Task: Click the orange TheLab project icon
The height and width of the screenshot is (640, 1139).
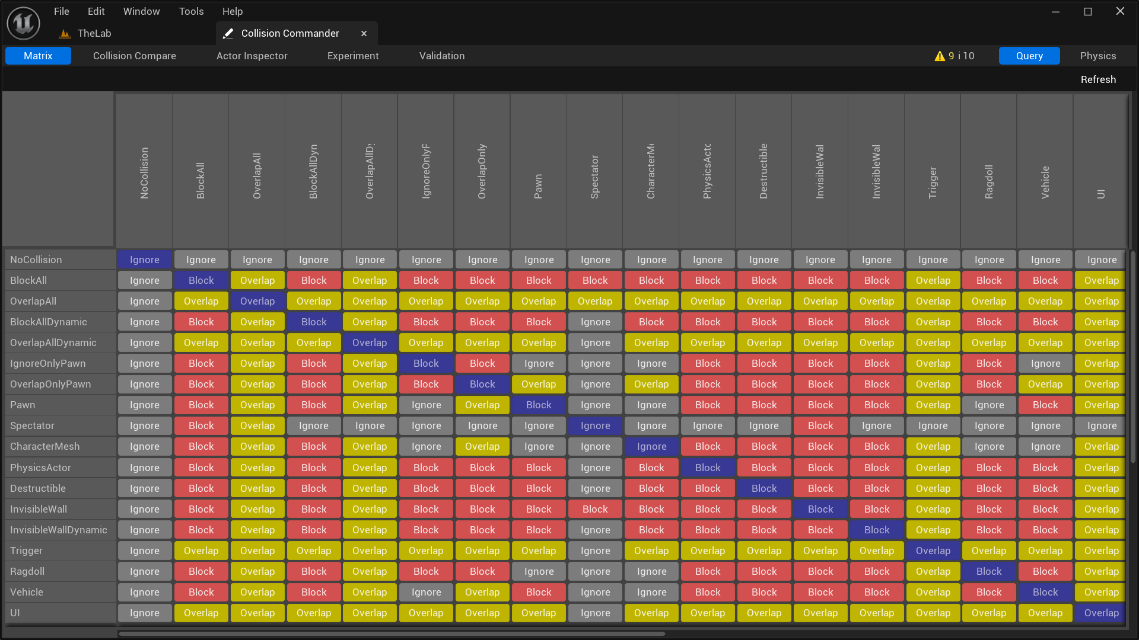Action: pos(63,34)
